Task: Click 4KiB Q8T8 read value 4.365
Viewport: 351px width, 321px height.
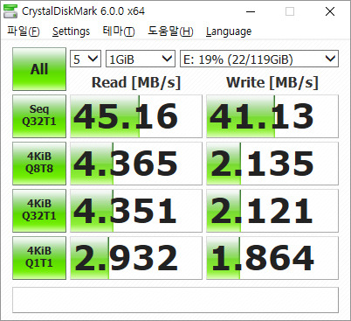Action: 136,164
